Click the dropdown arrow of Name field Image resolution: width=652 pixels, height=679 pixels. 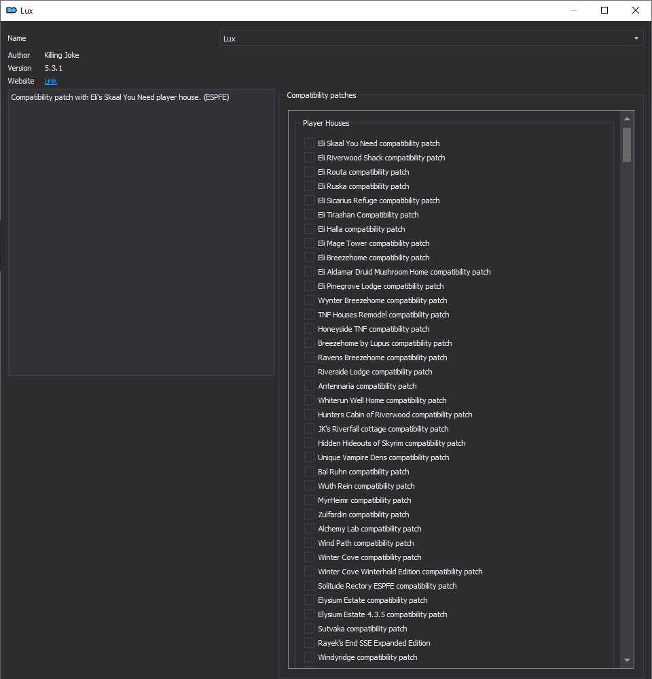tap(636, 39)
